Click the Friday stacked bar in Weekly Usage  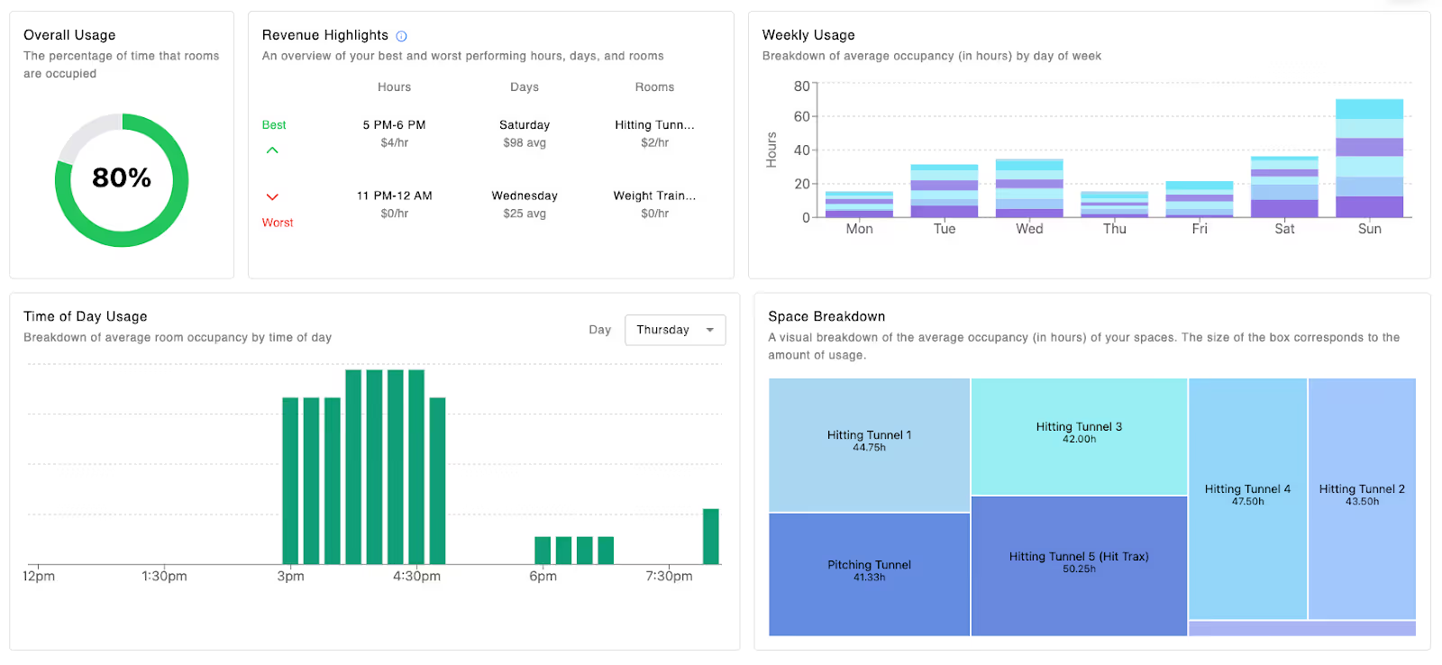(x=1199, y=199)
